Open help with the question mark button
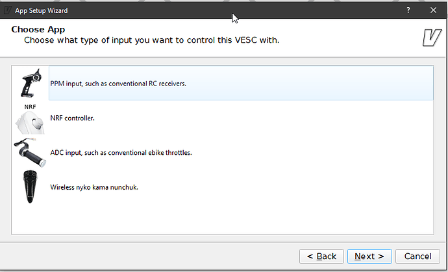This screenshot has height=272, width=448. pyautogui.click(x=408, y=10)
